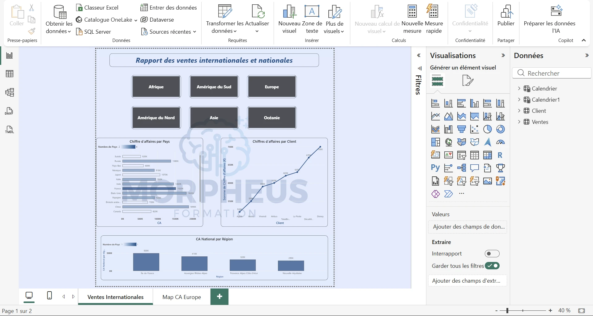
Task: Collapse Visualisations pane
Action: point(503,55)
